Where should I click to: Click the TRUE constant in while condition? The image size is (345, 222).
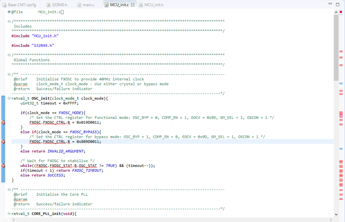click(110, 165)
